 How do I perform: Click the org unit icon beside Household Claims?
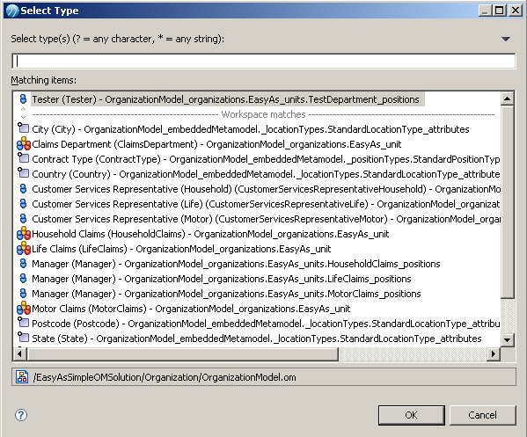pyautogui.click(x=24, y=233)
